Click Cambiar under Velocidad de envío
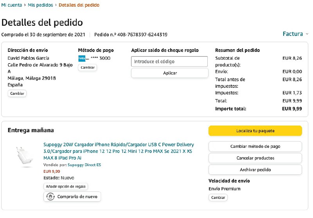Screen dimensions: 313x218 click(218, 198)
